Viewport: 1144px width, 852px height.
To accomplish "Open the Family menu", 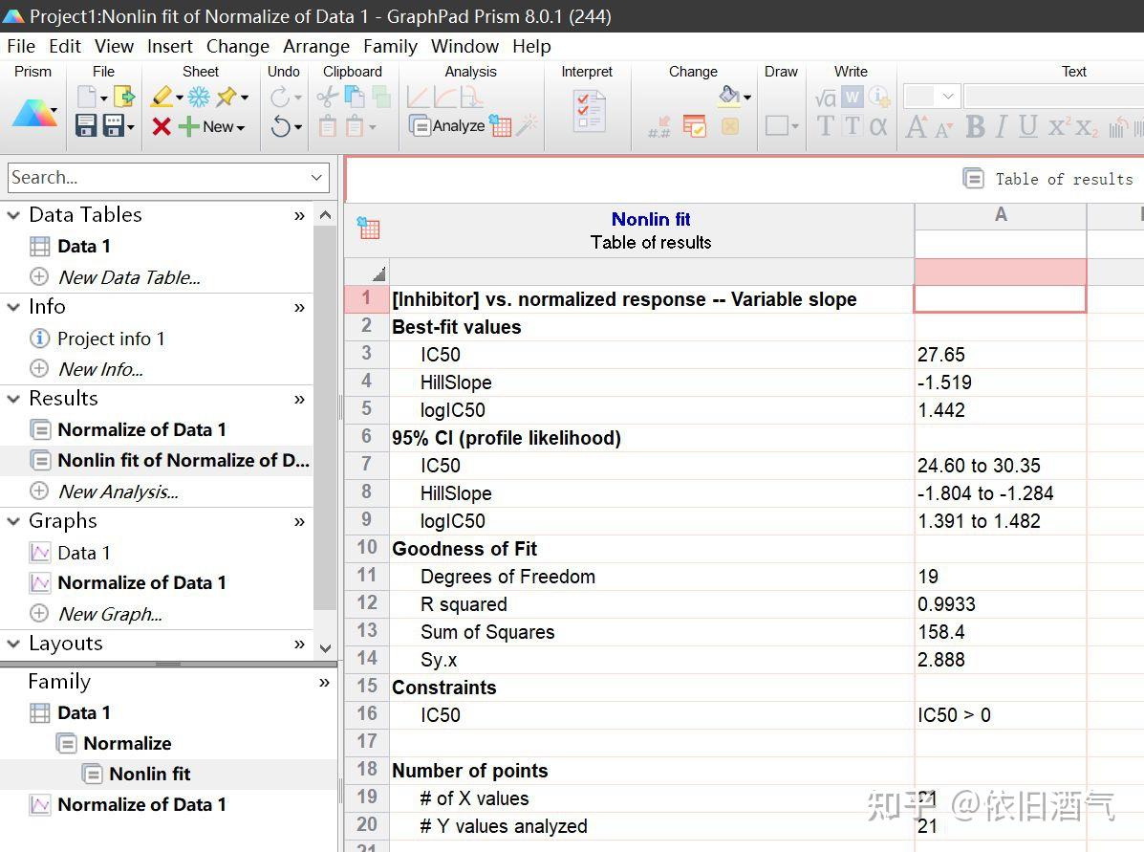I will [390, 46].
